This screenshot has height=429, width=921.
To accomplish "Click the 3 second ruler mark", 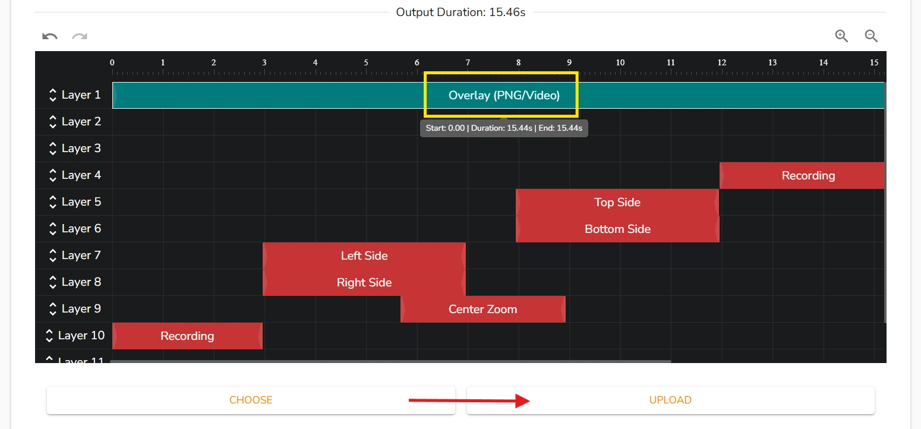I will pos(264,62).
